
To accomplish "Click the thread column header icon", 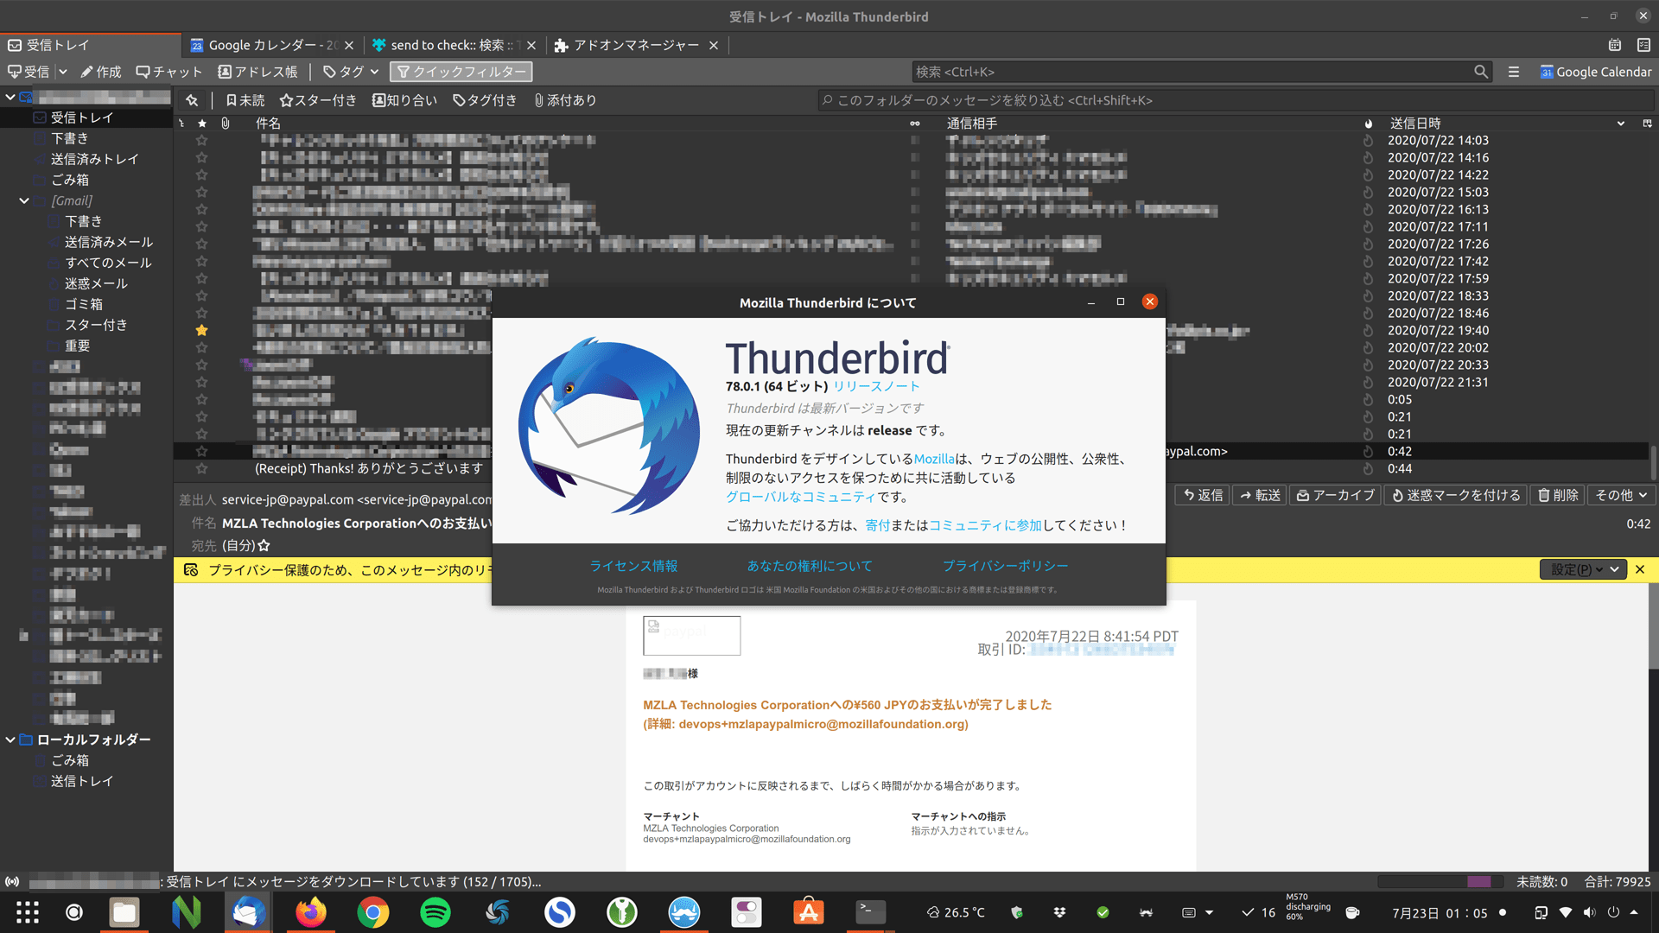I will tap(181, 124).
